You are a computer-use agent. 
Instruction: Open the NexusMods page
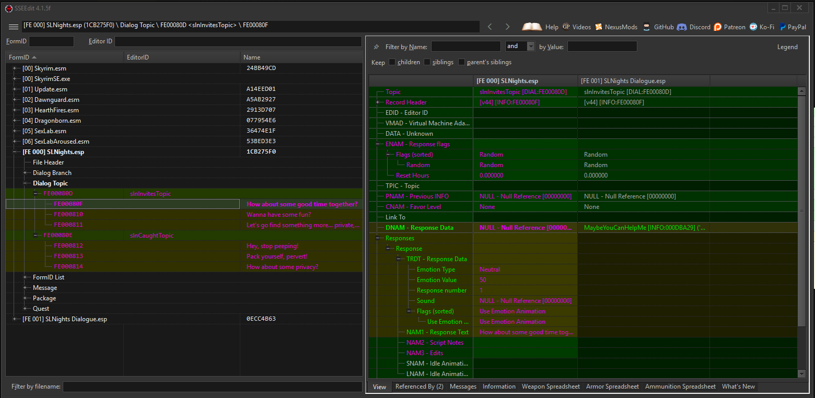pyautogui.click(x=615, y=27)
